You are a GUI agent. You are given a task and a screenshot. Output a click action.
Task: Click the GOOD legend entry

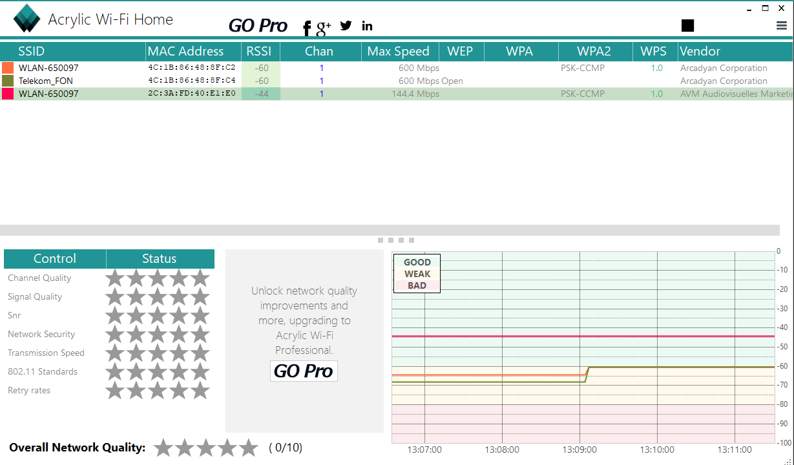point(417,262)
